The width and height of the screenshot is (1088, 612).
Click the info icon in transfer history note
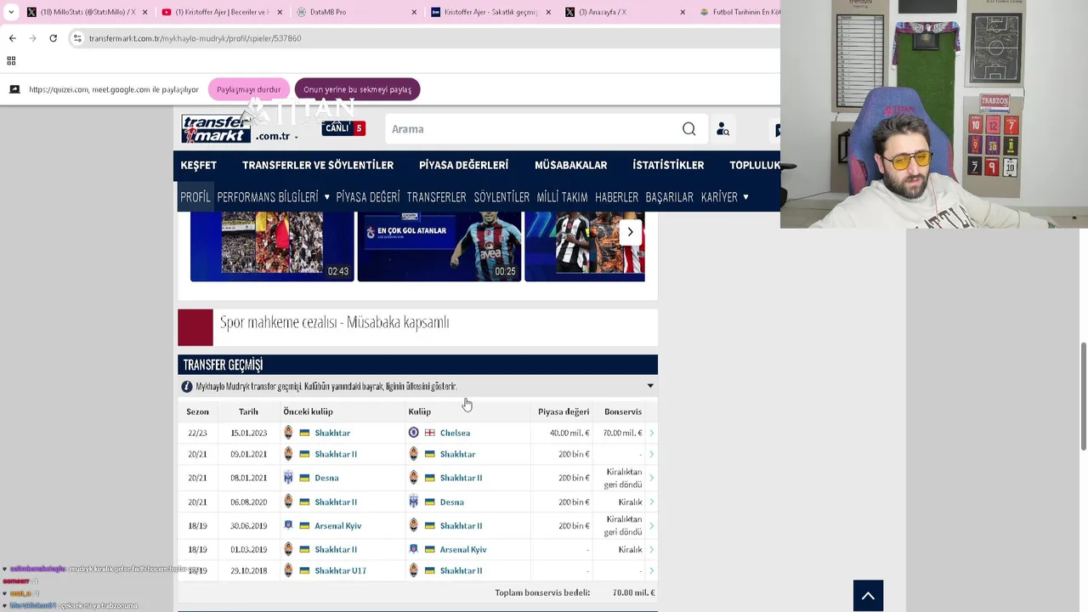coord(187,386)
